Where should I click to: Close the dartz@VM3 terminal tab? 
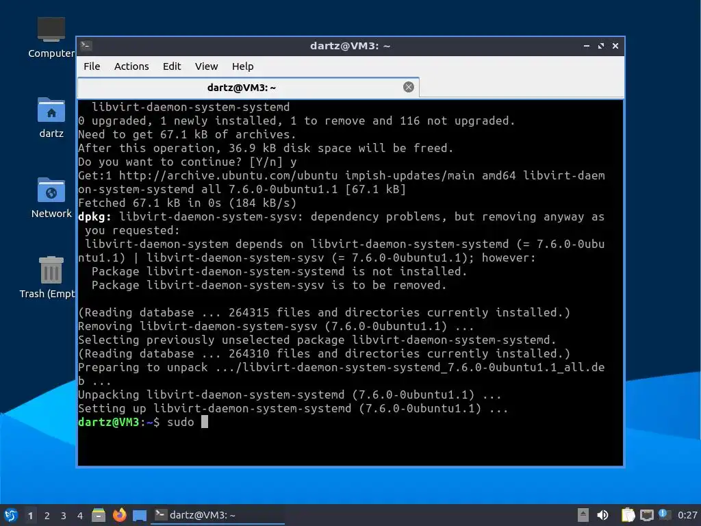[408, 87]
